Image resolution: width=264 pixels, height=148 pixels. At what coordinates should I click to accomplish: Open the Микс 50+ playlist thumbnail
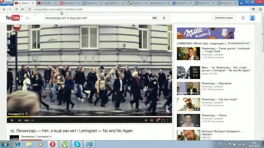(189, 72)
